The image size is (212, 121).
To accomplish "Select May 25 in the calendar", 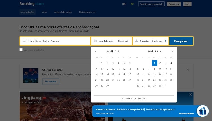I will click(171, 80).
